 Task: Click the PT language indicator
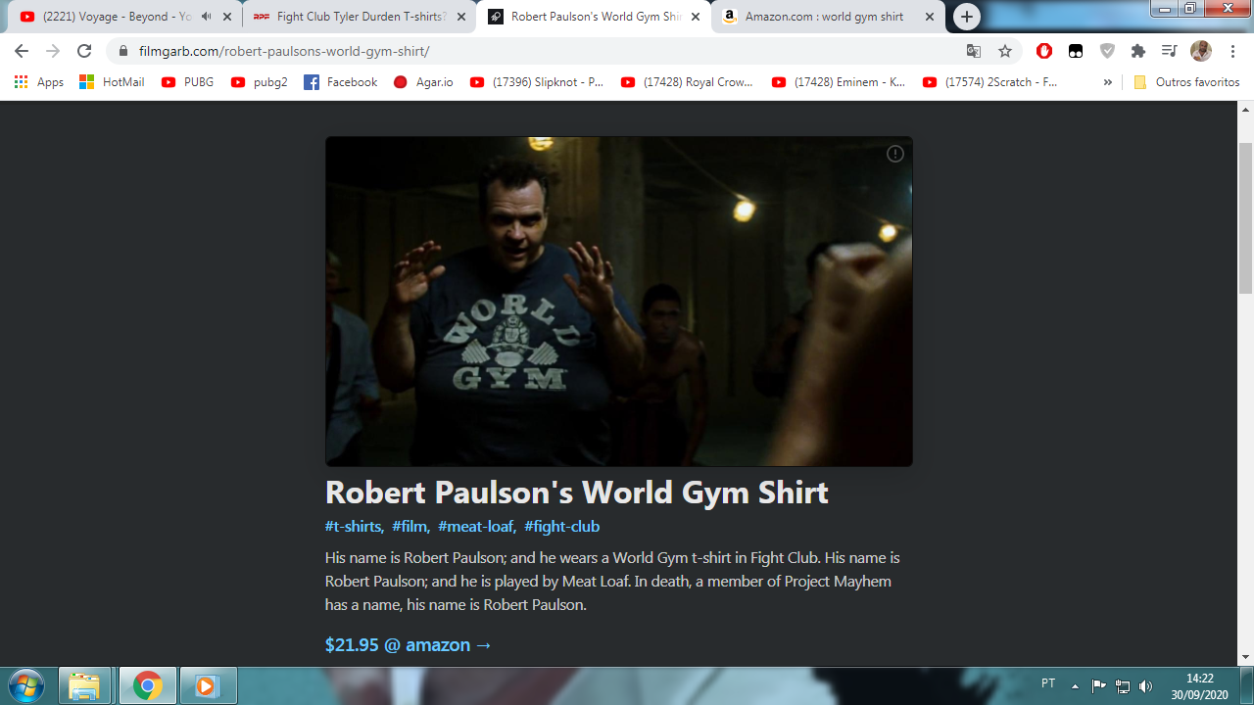(x=1048, y=684)
